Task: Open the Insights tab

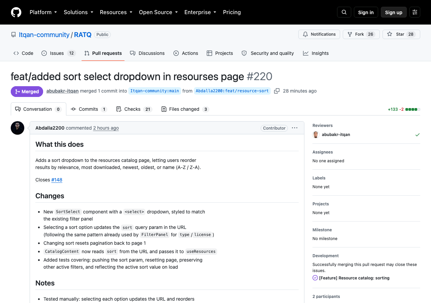Action: pyautogui.click(x=316, y=53)
